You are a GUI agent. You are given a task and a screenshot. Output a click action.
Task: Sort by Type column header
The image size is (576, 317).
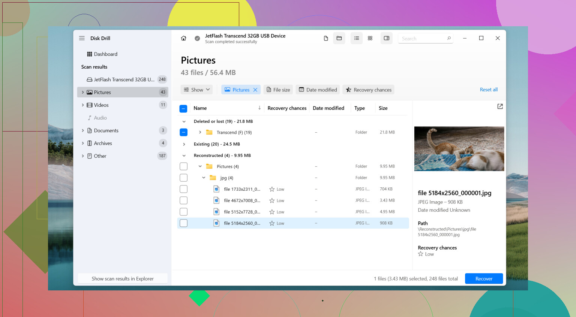tap(360, 108)
